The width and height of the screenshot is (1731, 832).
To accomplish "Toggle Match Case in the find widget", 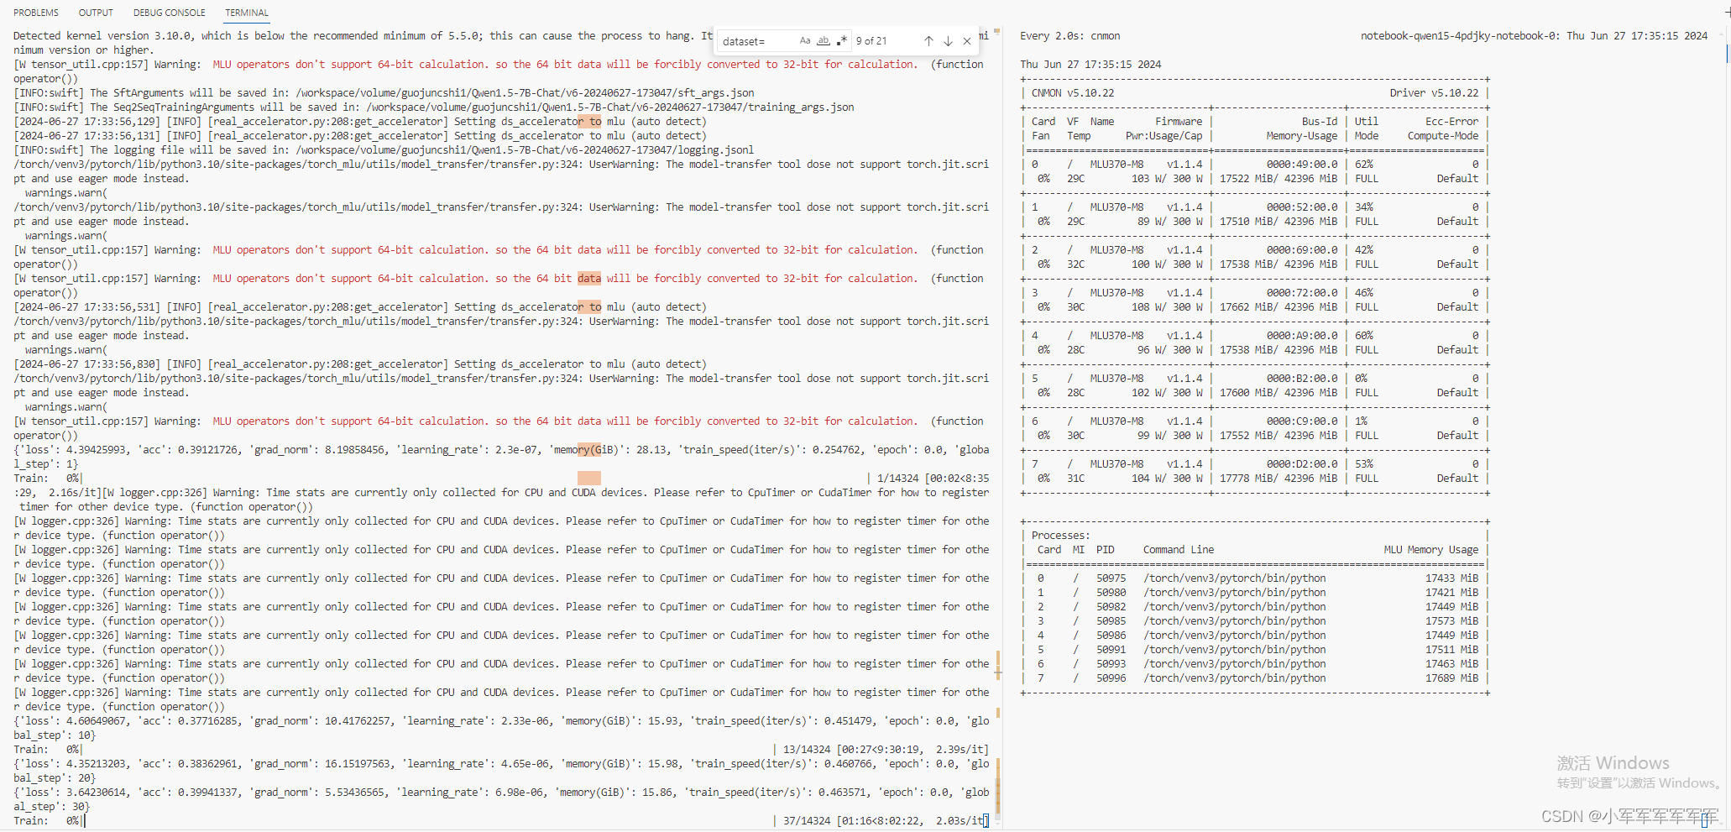I will point(805,40).
